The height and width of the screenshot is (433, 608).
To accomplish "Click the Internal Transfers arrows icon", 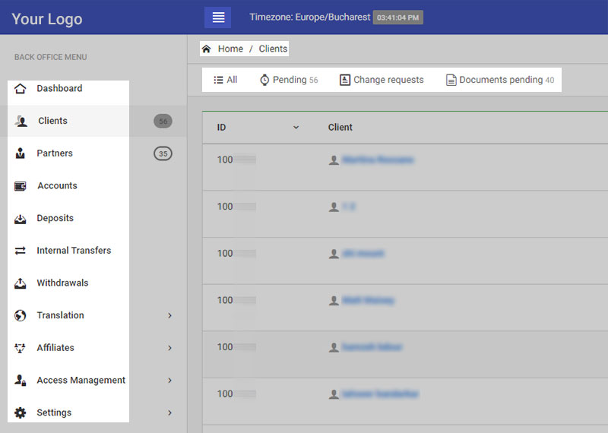I will click(x=21, y=251).
